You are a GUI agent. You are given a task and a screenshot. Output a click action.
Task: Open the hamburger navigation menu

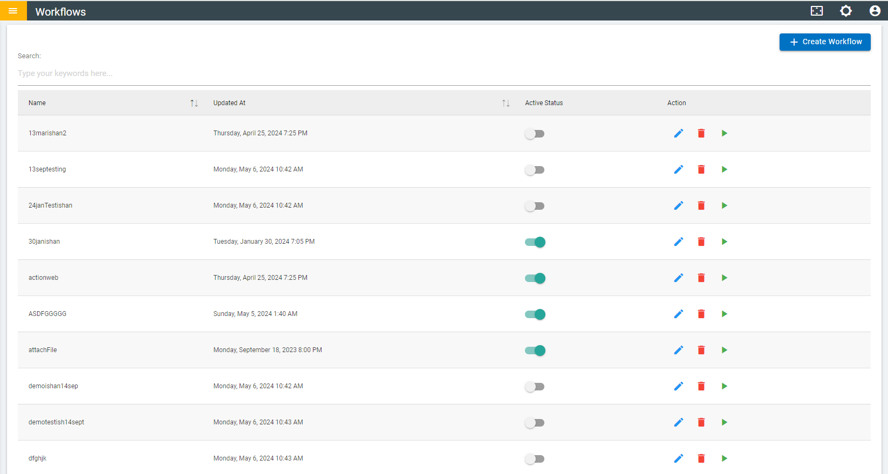(x=13, y=11)
